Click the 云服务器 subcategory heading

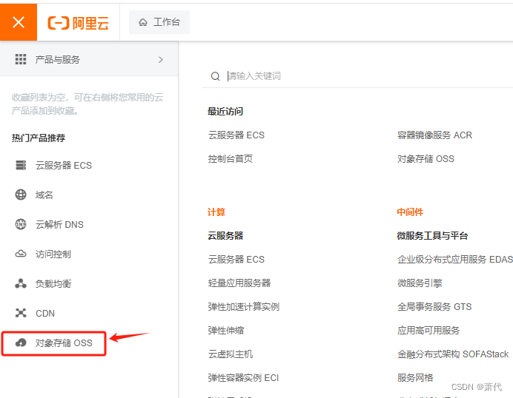point(225,236)
